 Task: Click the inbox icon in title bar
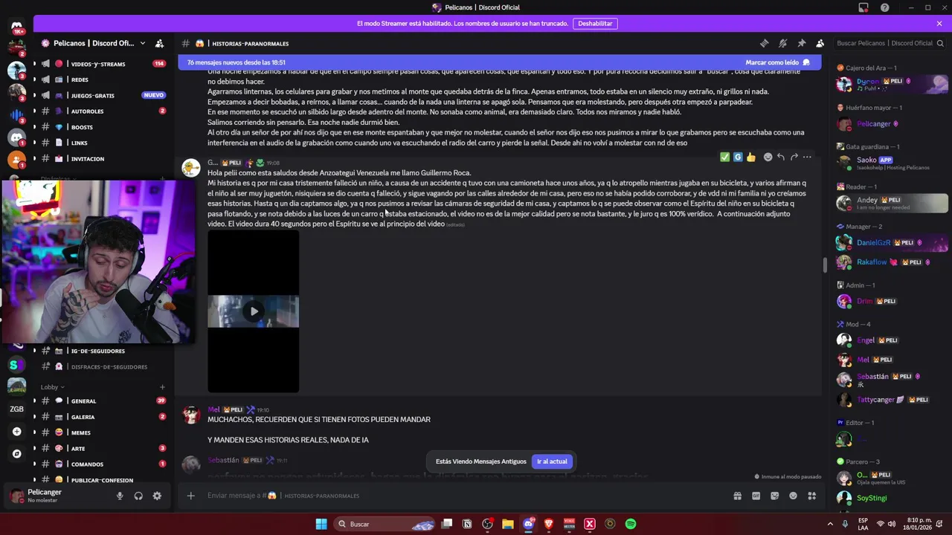pyautogui.click(x=863, y=7)
